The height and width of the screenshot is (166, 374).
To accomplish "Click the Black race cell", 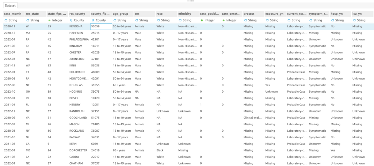I will click(167, 150).
